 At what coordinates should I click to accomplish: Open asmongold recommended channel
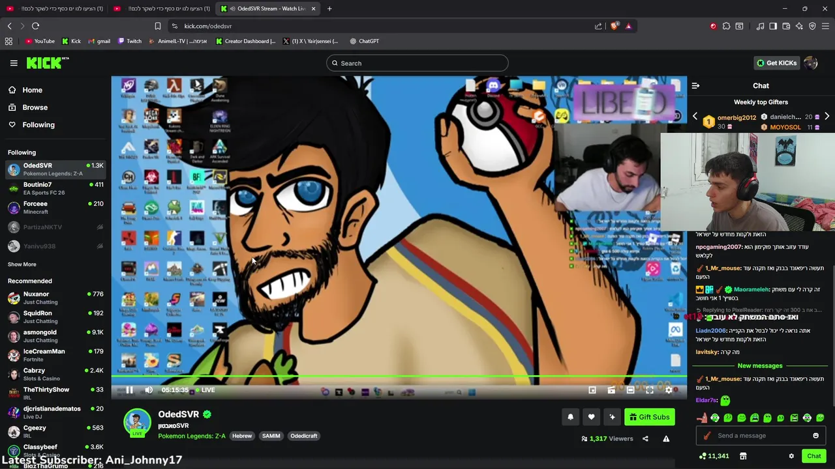click(55, 336)
